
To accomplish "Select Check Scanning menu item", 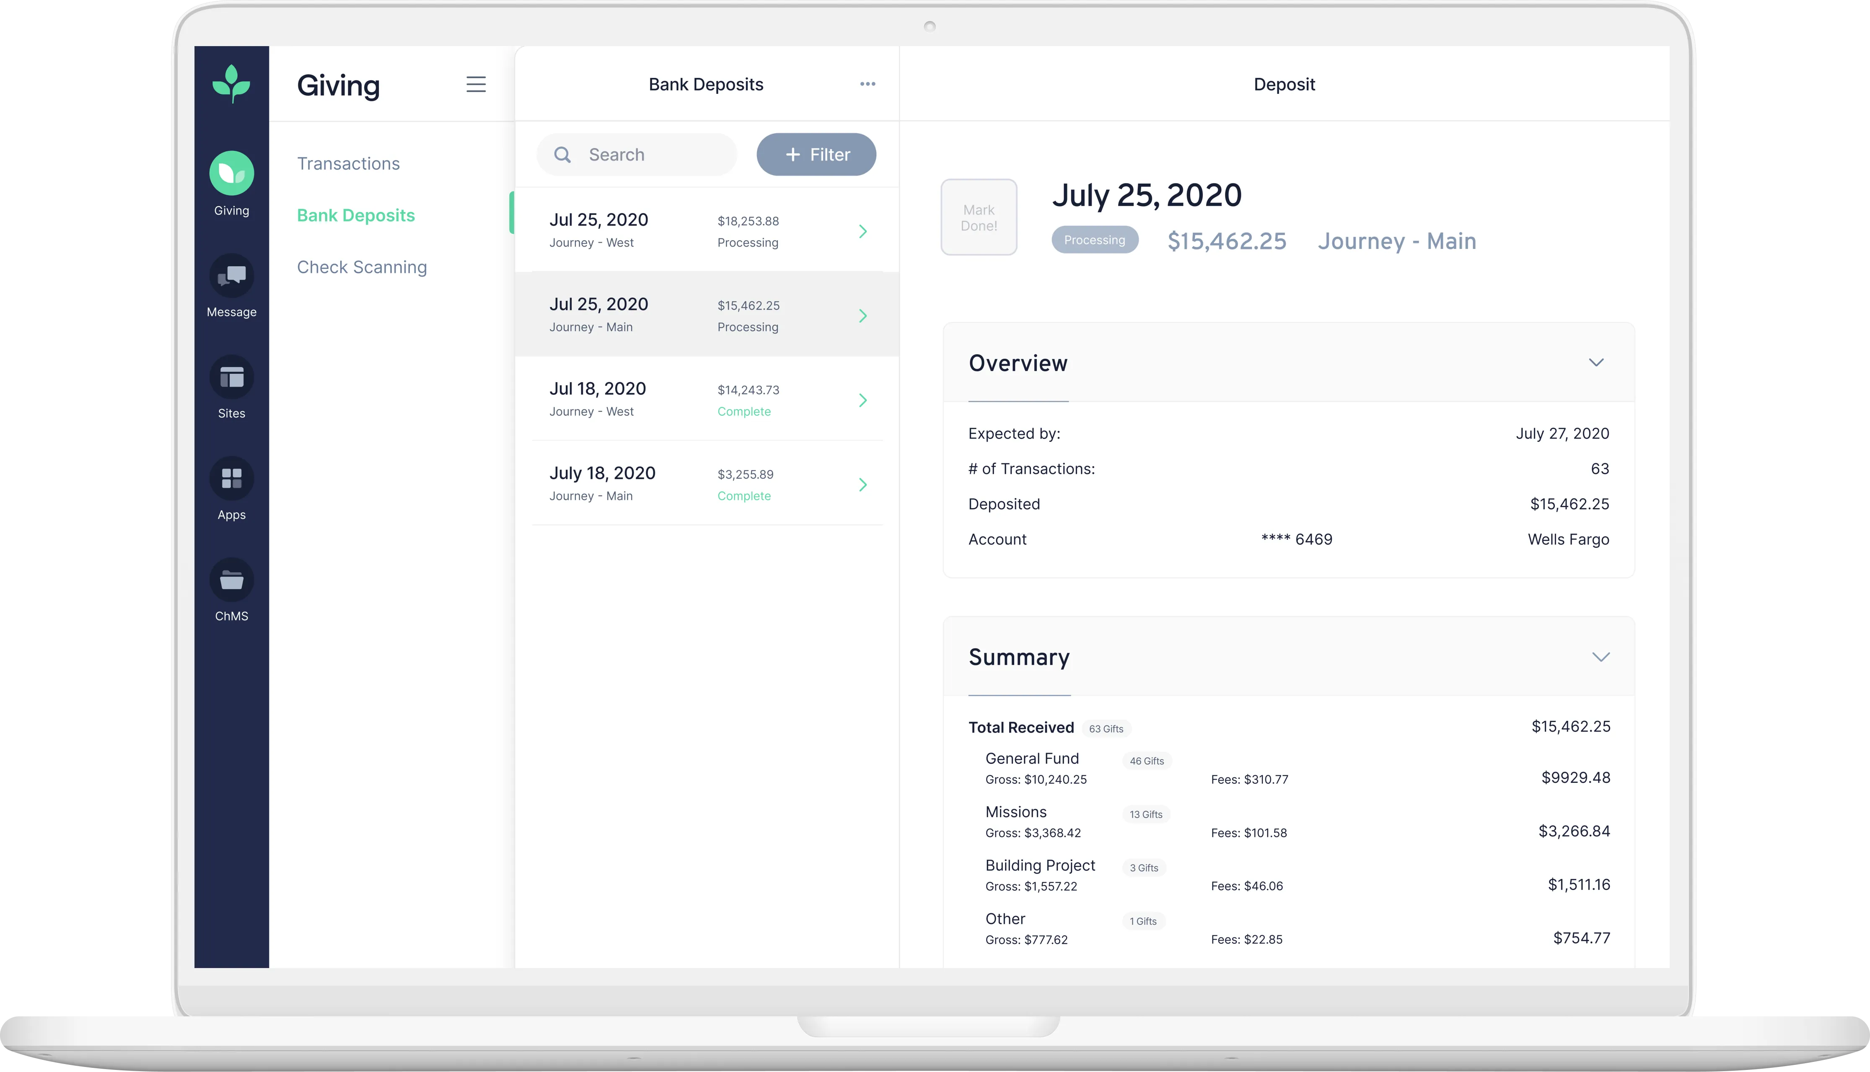I will click(x=362, y=267).
